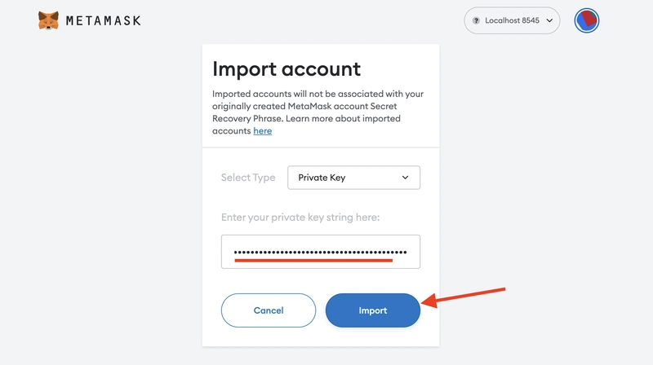Click the question mark network icon
This screenshot has width=653, height=365.
pyautogui.click(x=476, y=20)
